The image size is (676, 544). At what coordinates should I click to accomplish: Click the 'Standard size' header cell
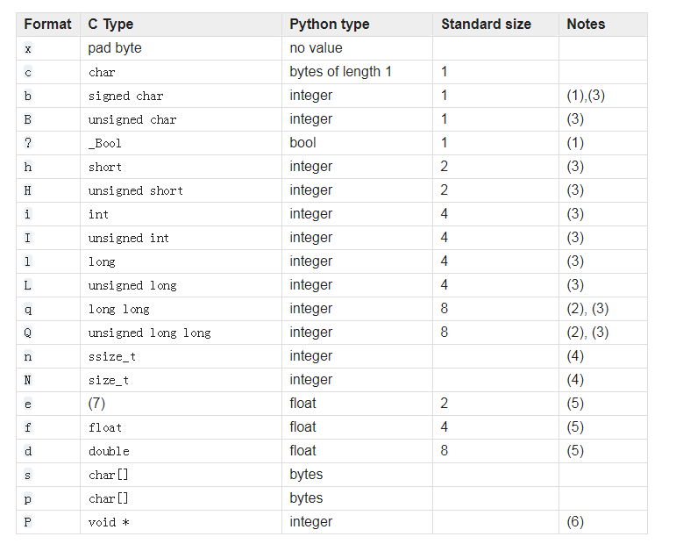pyautogui.click(x=495, y=25)
